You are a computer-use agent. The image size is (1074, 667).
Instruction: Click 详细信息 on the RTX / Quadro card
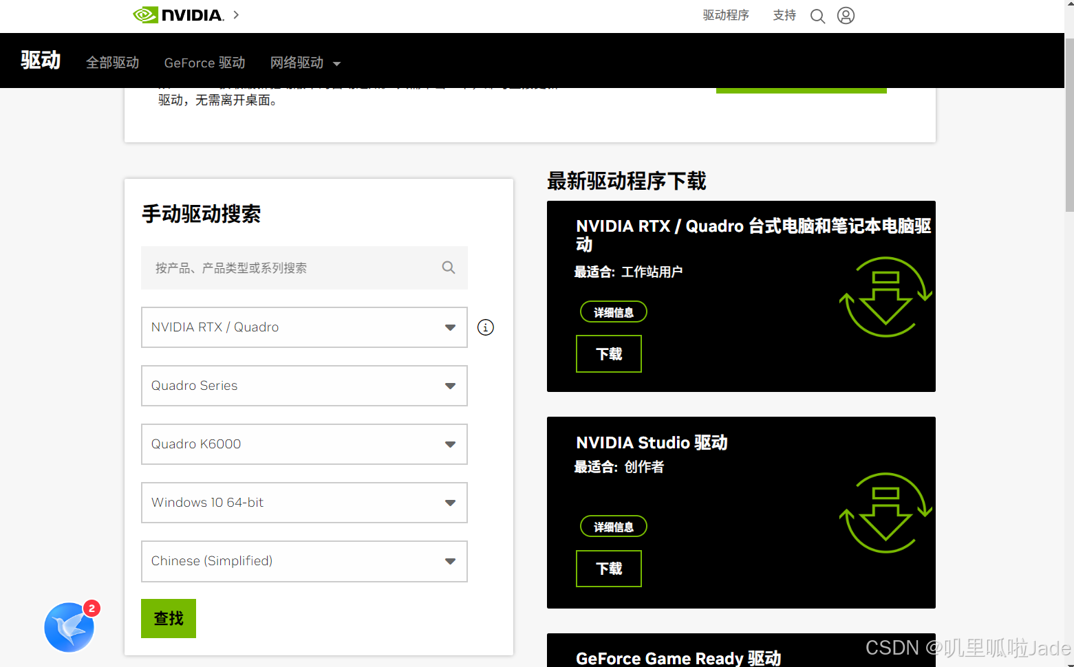pyautogui.click(x=614, y=312)
